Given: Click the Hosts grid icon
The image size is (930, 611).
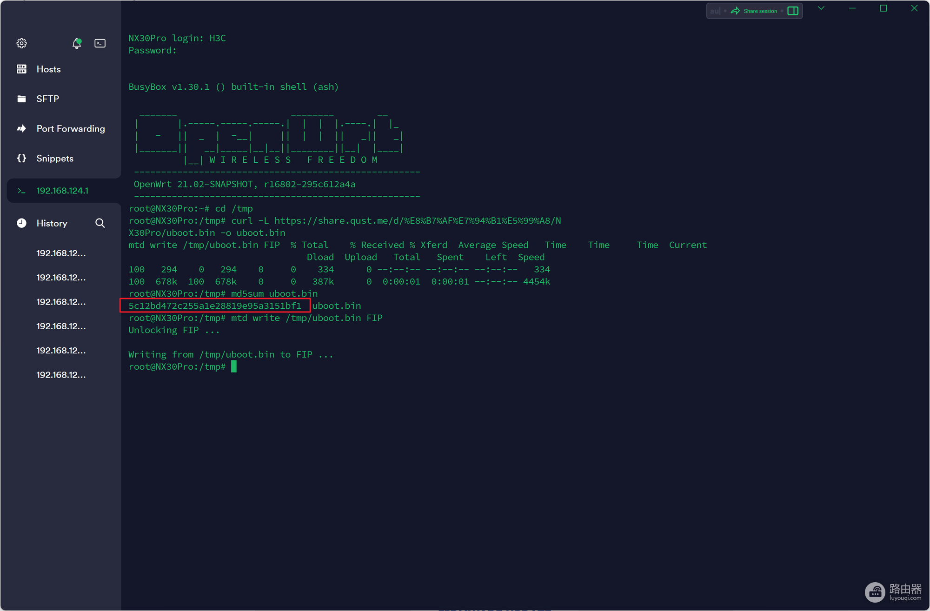Looking at the screenshot, I should click(21, 69).
